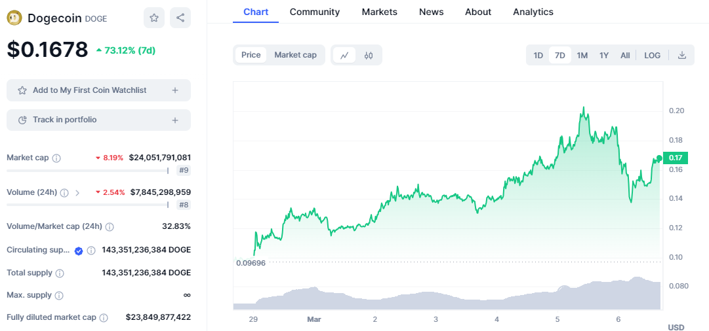Click the share icon next to Dogecoin
Screen dimensions: 709x331
[180, 18]
